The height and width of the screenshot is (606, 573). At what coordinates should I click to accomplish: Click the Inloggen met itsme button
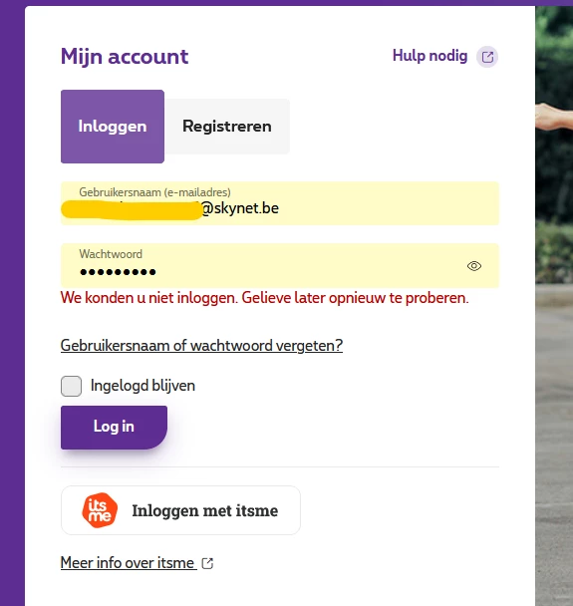pos(180,510)
